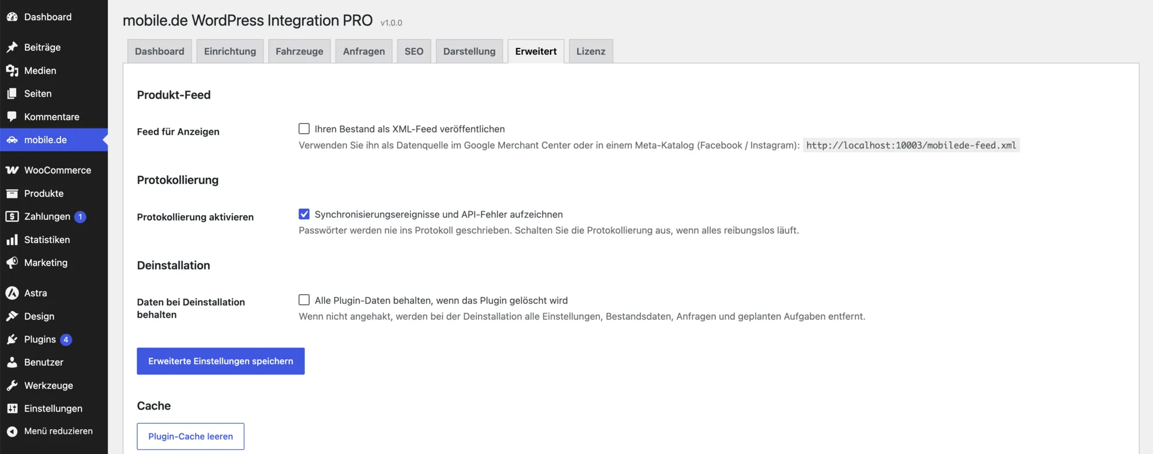Click the Produkte box icon
Viewport: 1153px width, 454px height.
click(x=12, y=193)
